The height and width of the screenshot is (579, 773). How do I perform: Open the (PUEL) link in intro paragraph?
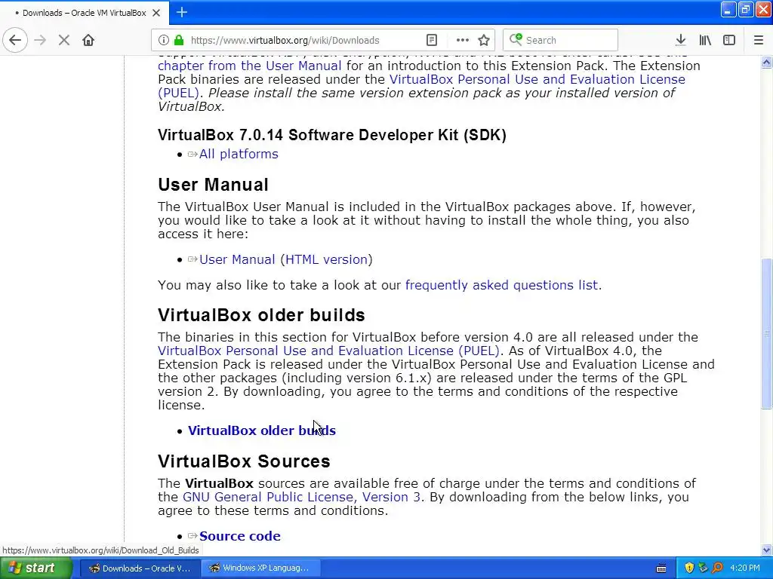point(178,93)
